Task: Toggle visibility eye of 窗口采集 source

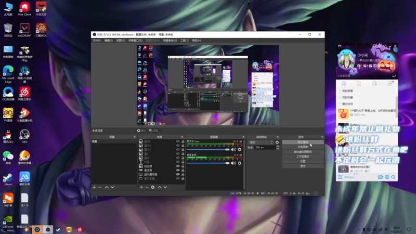Action: [178, 178]
